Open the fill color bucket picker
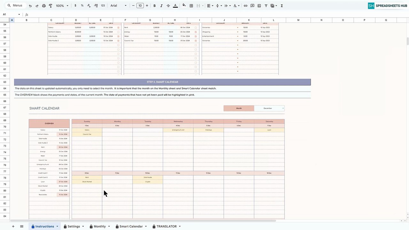409x230 pixels. pyautogui.click(x=184, y=6)
